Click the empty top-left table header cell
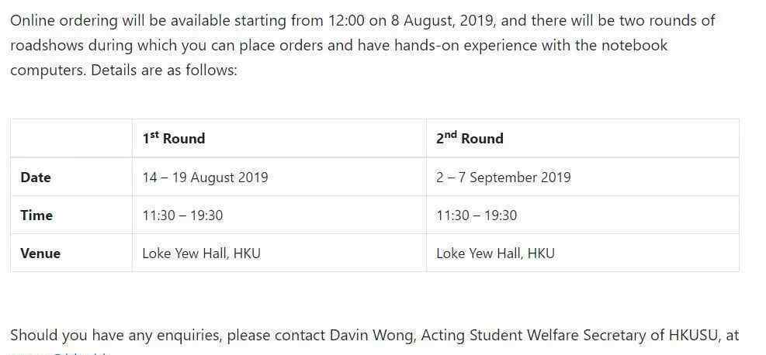Viewport: 766px width, 355px height. 71,139
